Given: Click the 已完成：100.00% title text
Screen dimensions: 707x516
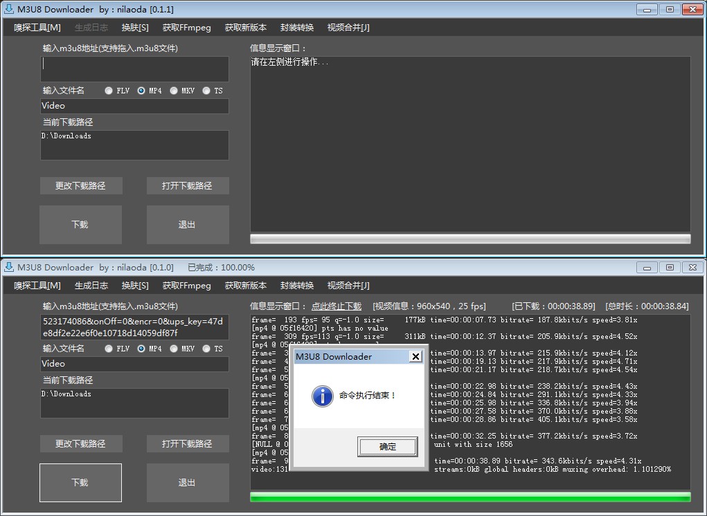Looking at the screenshot, I should pyautogui.click(x=221, y=268).
